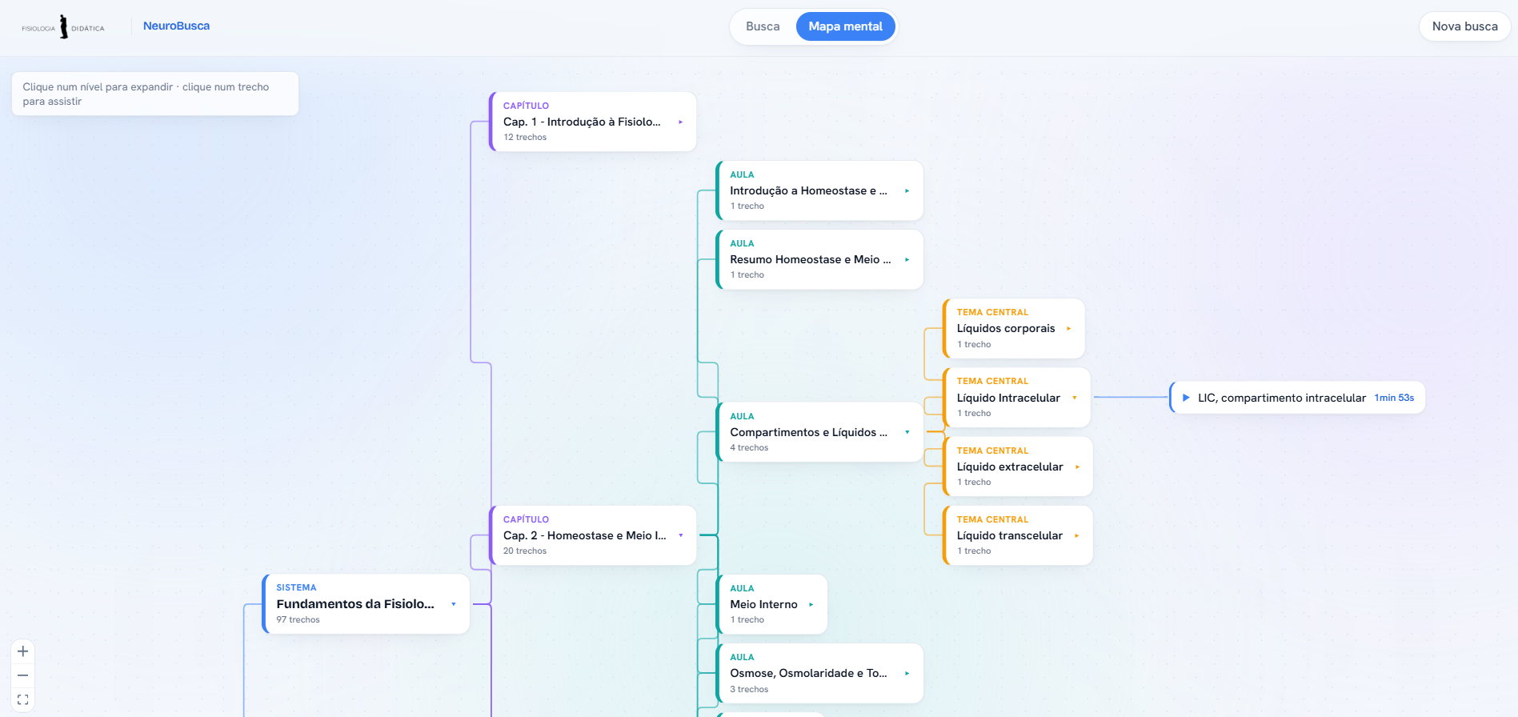Expand the Líquidos corporais topic arrow
The width and height of the screenshot is (1518, 717).
(1068, 329)
